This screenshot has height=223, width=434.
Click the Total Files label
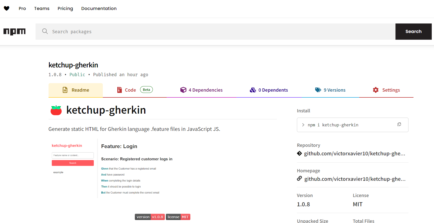pyautogui.click(x=363, y=221)
